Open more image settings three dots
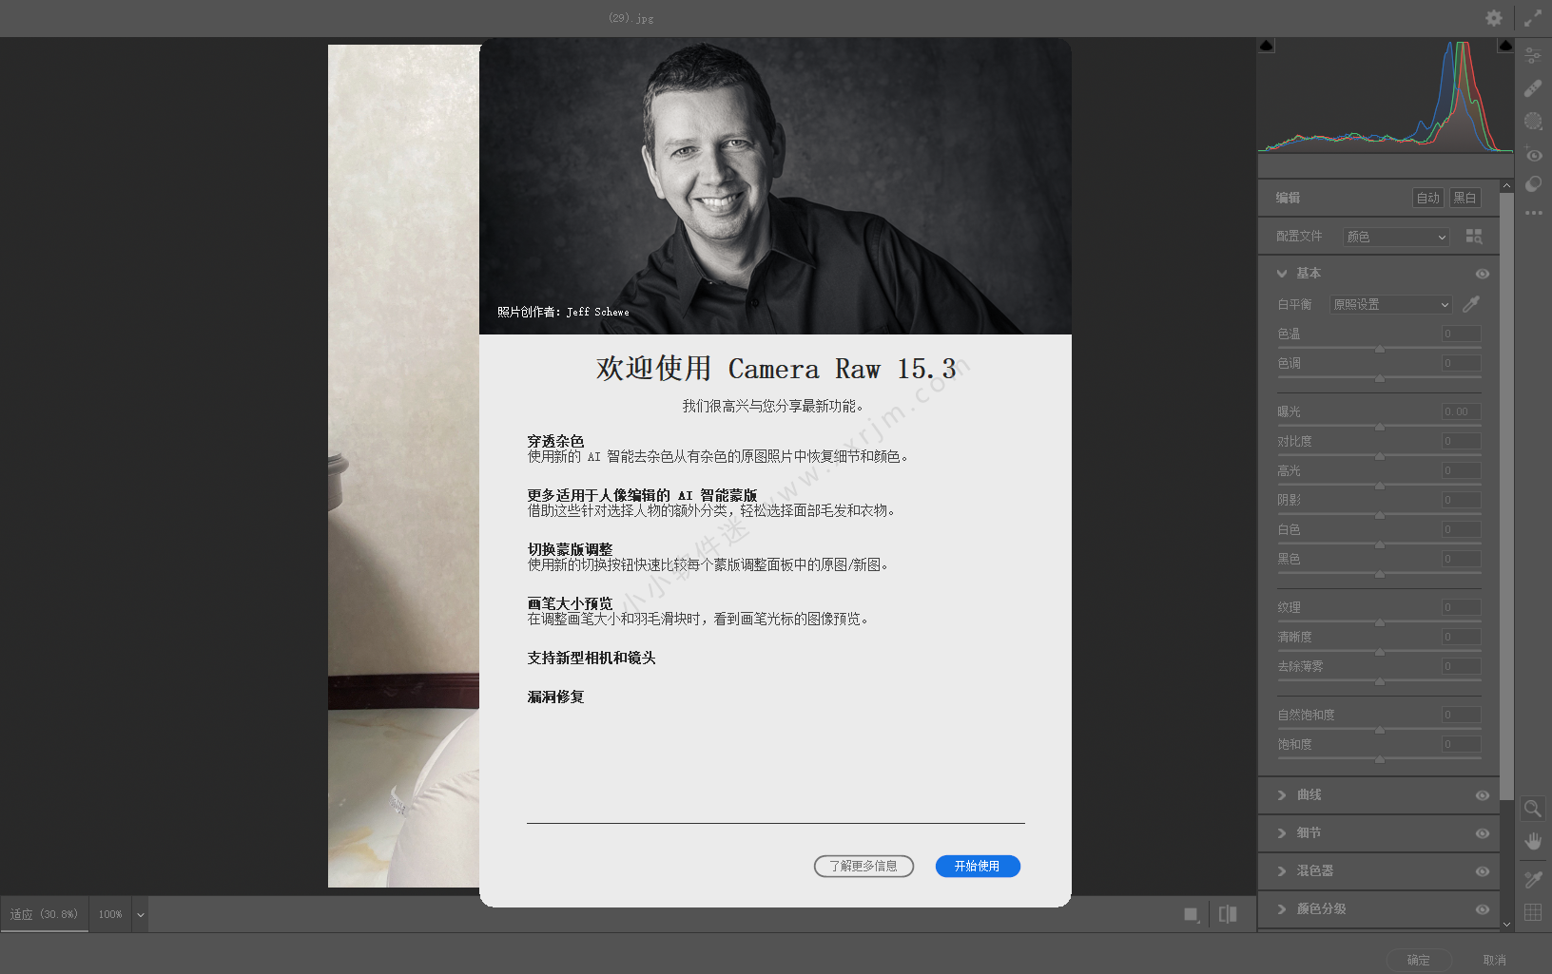The height and width of the screenshot is (974, 1552). 1533,213
